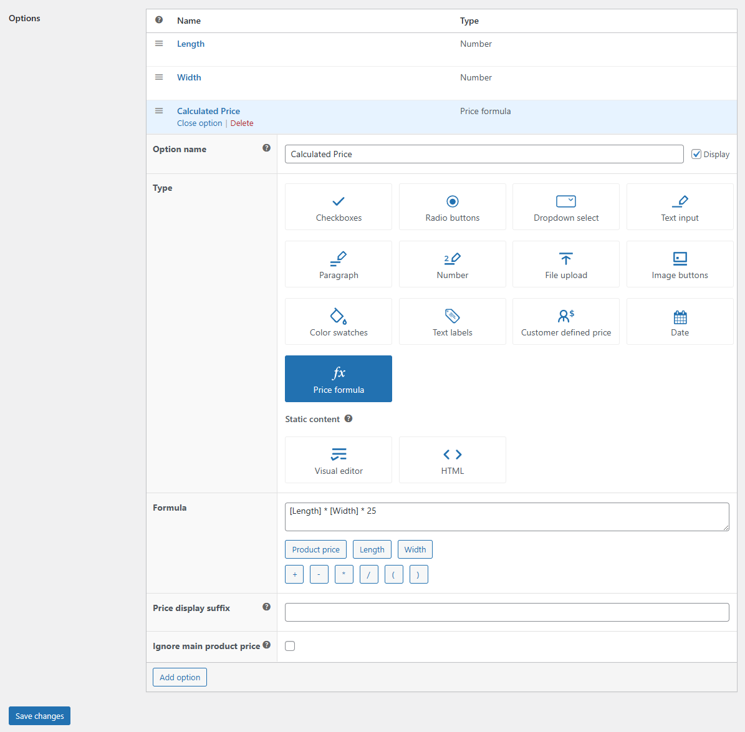Click Close option link
745x732 pixels.
199,123
